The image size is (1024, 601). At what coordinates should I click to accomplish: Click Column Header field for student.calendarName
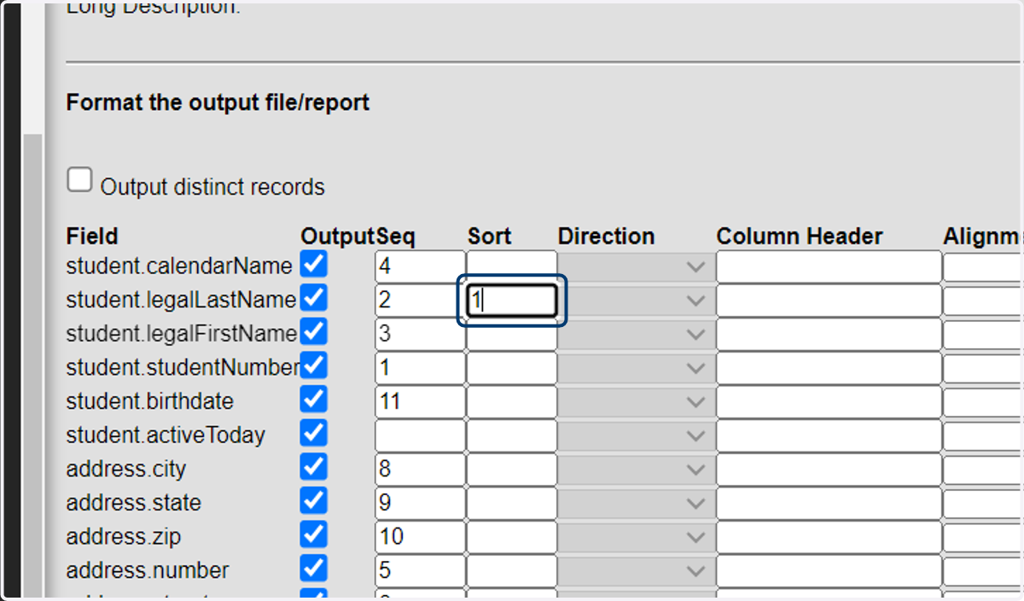pyautogui.click(x=829, y=267)
